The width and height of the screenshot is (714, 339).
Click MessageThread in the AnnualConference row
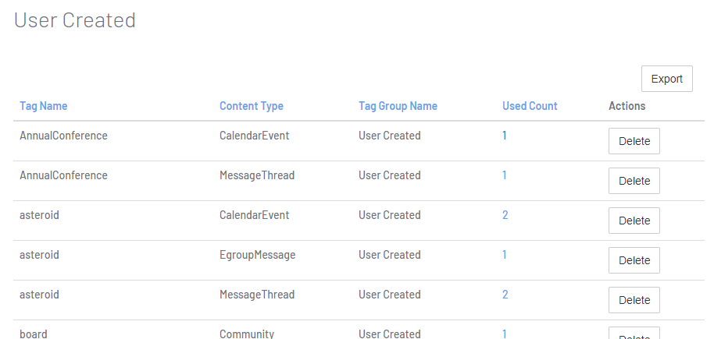[257, 175]
